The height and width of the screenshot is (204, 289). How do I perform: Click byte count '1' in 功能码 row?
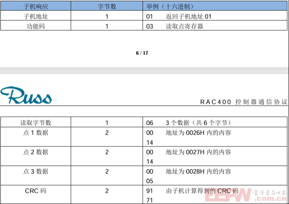pos(107,26)
